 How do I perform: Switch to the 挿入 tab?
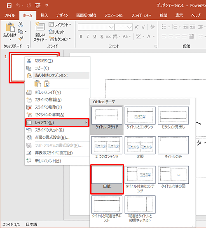click(x=44, y=15)
